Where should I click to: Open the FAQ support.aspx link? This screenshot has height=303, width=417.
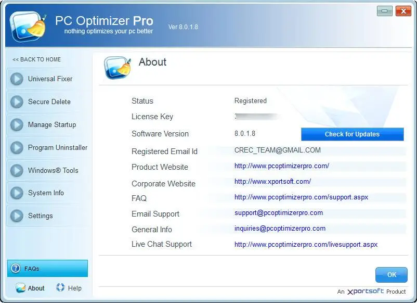(302, 197)
